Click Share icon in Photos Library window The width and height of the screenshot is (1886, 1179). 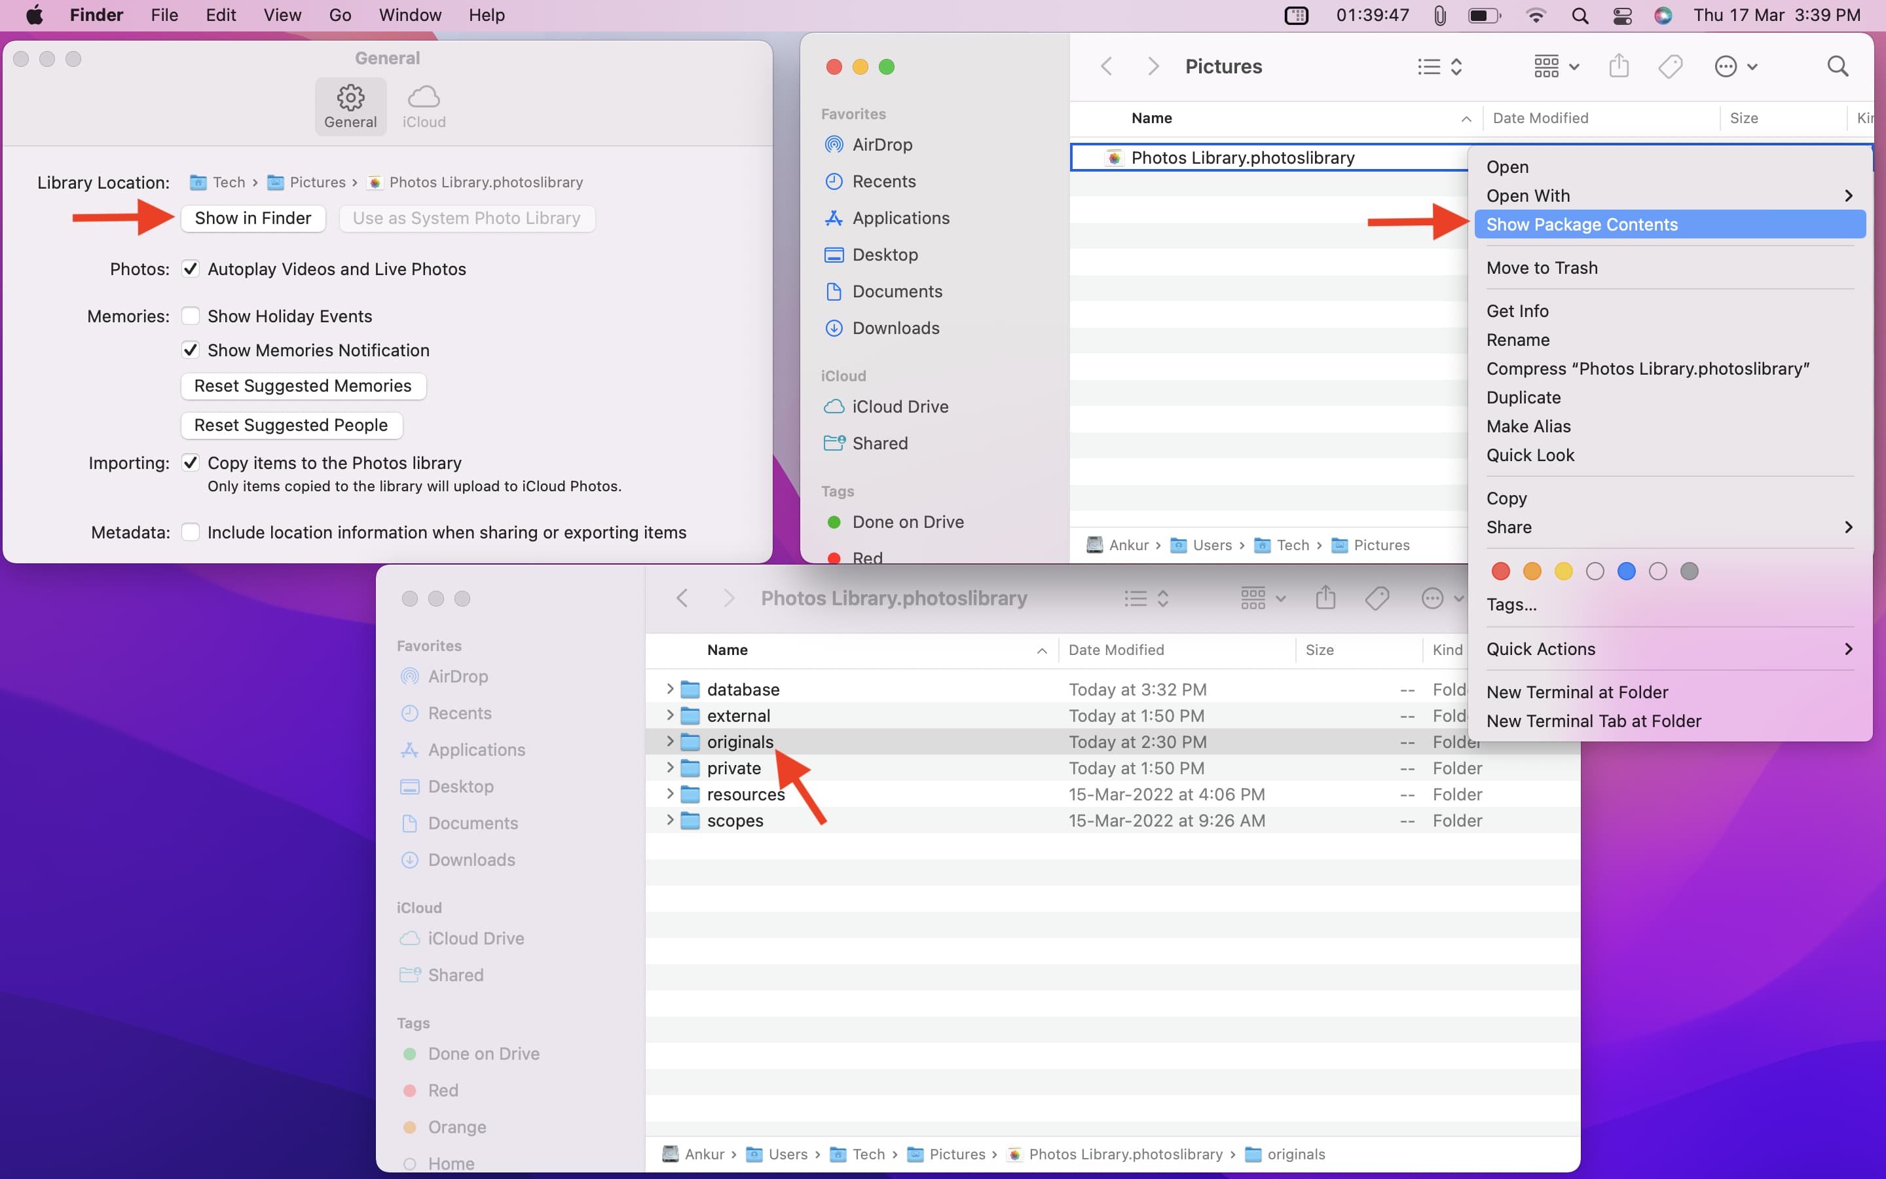point(1325,598)
